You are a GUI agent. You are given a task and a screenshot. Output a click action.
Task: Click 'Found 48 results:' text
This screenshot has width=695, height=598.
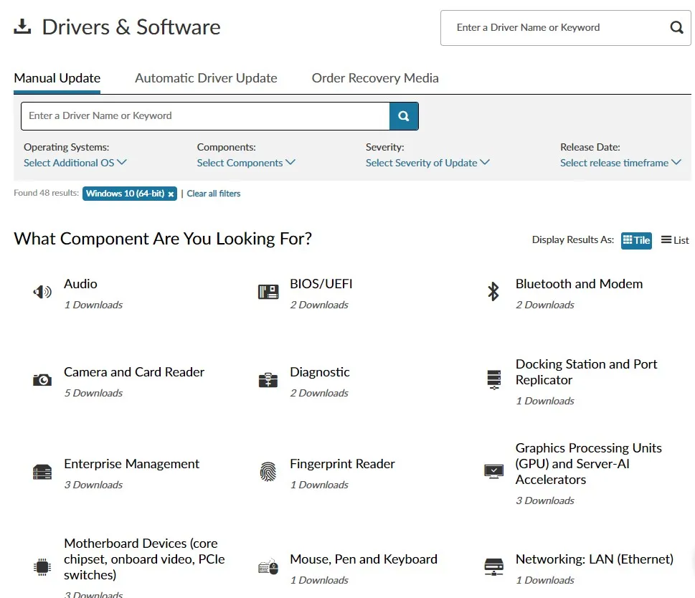pyautogui.click(x=46, y=193)
